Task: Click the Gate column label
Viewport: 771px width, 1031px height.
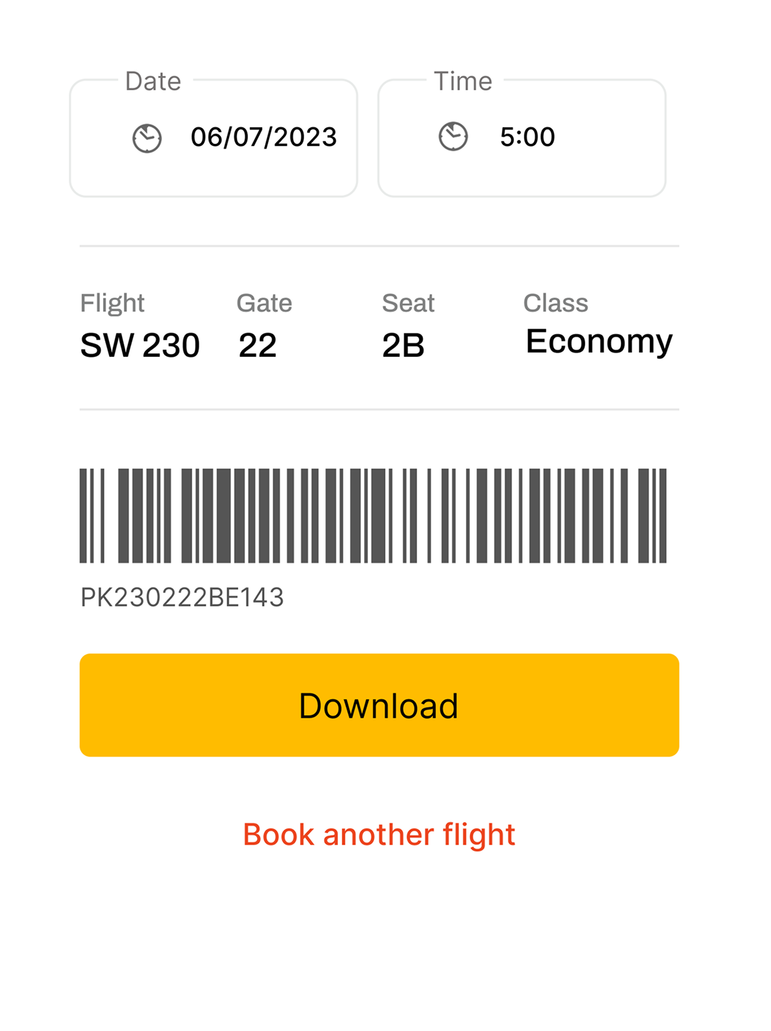Action: point(264,303)
